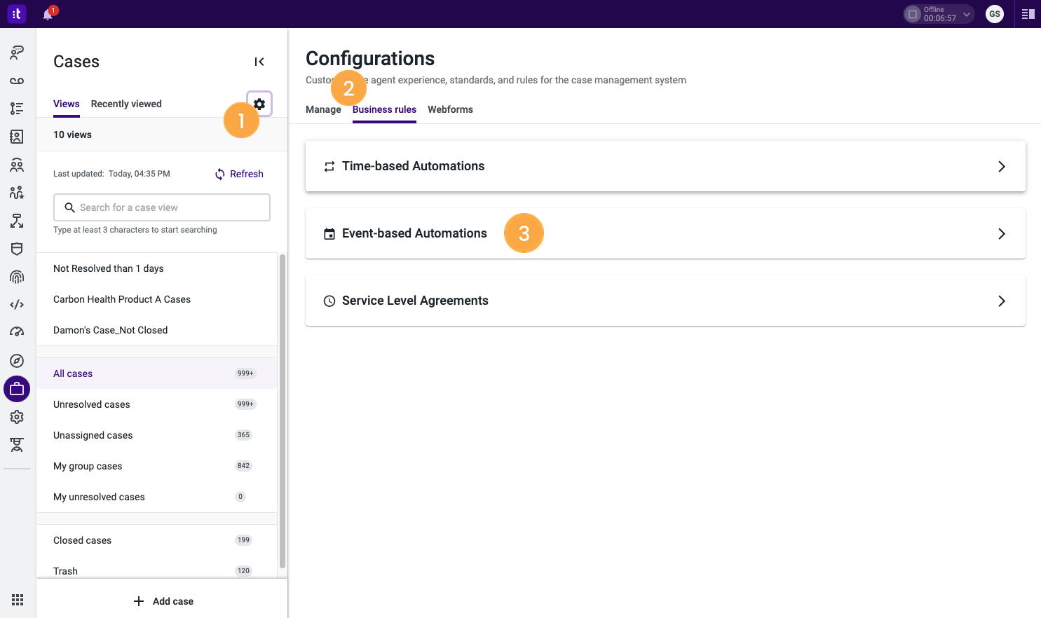The width and height of the screenshot is (1041, 618).
Task: Select the Teams group icon in sidebar
Action: (x=17, y=165)
